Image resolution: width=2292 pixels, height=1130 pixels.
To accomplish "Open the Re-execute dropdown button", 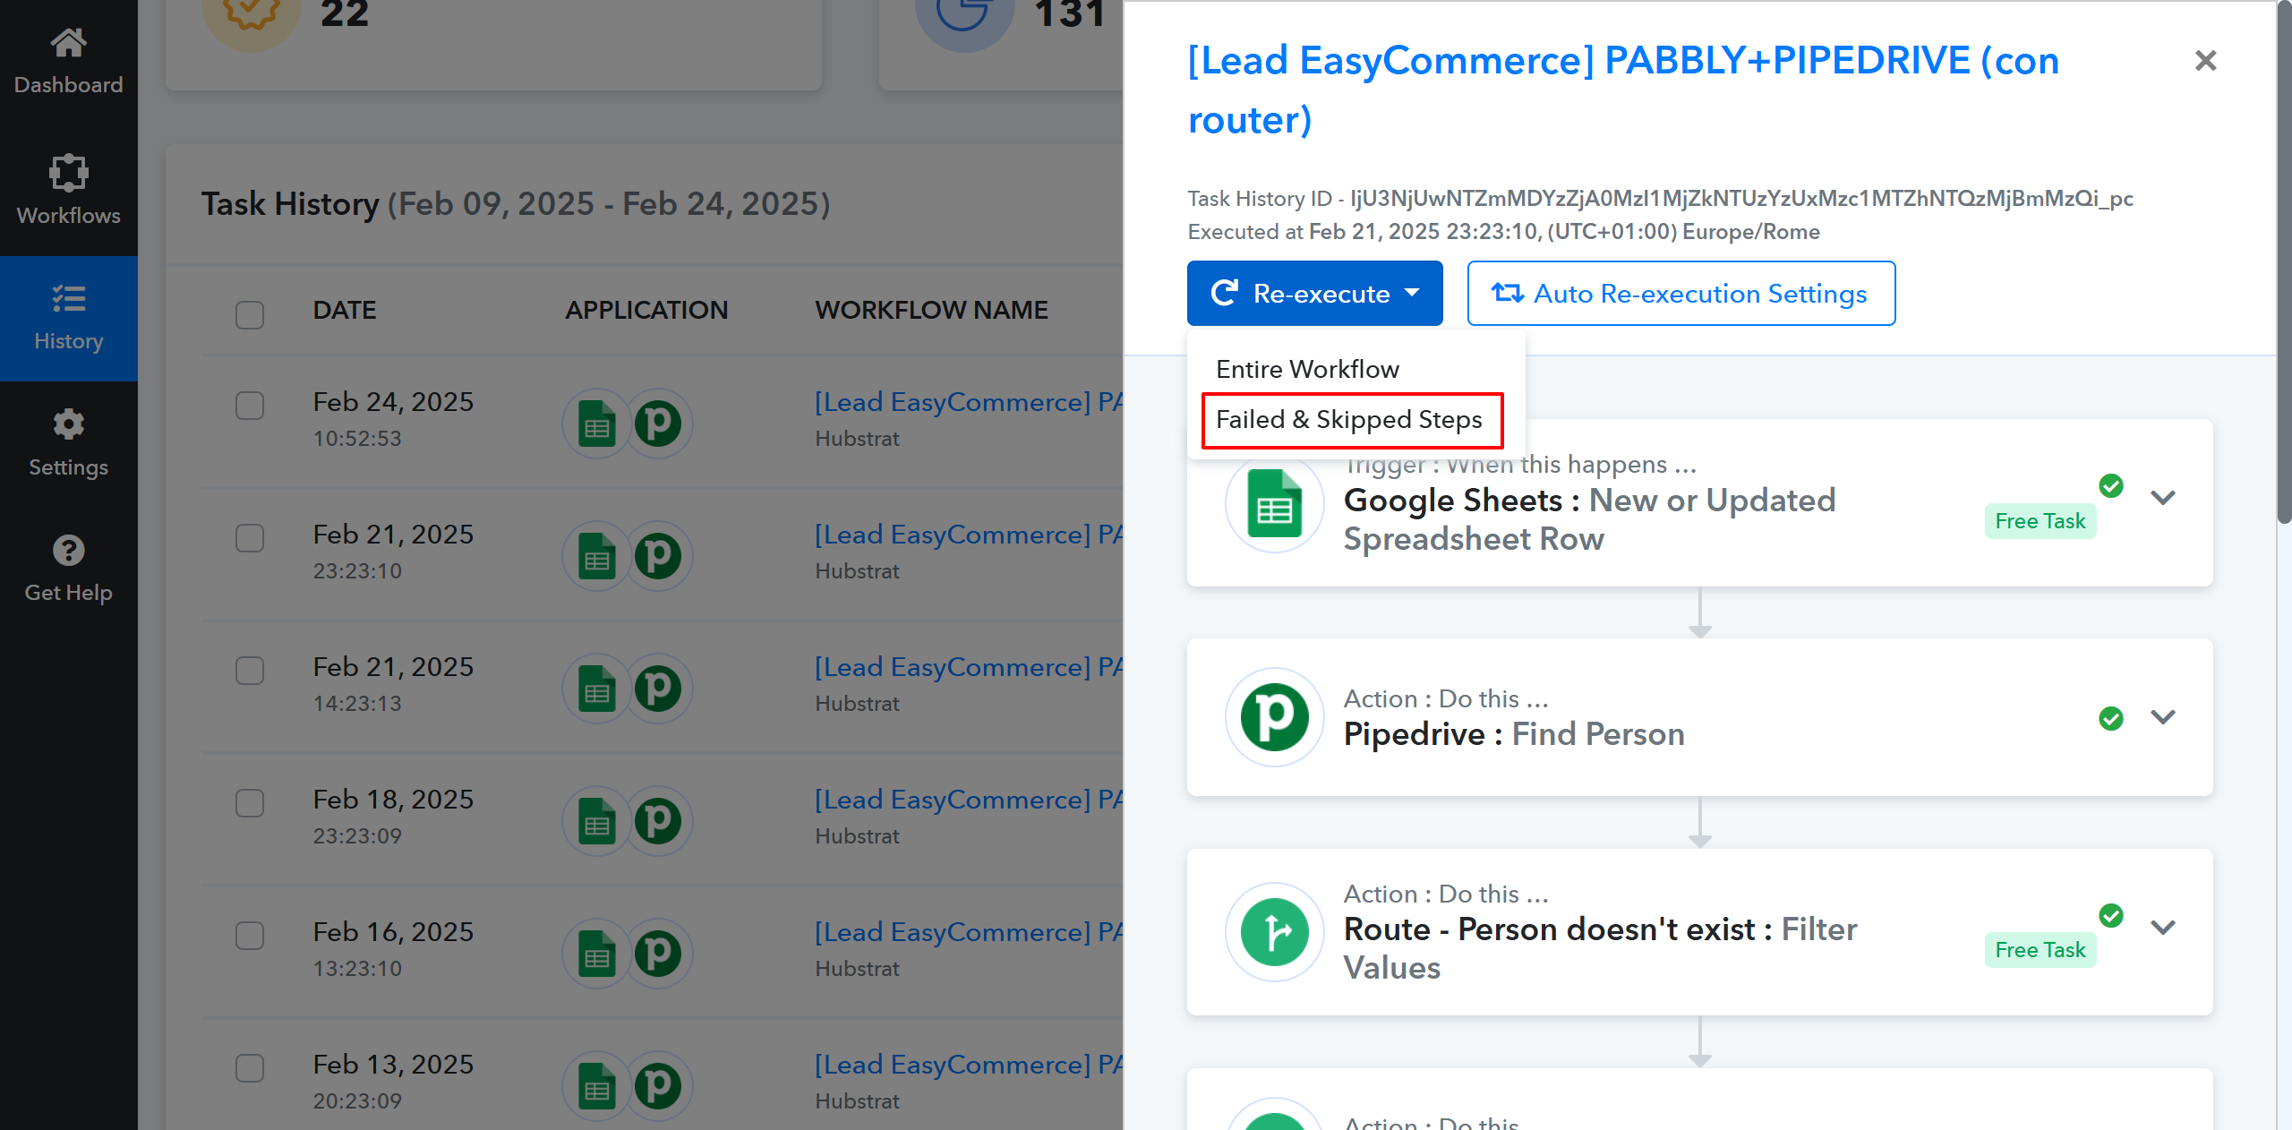I will click(1314, 294).
